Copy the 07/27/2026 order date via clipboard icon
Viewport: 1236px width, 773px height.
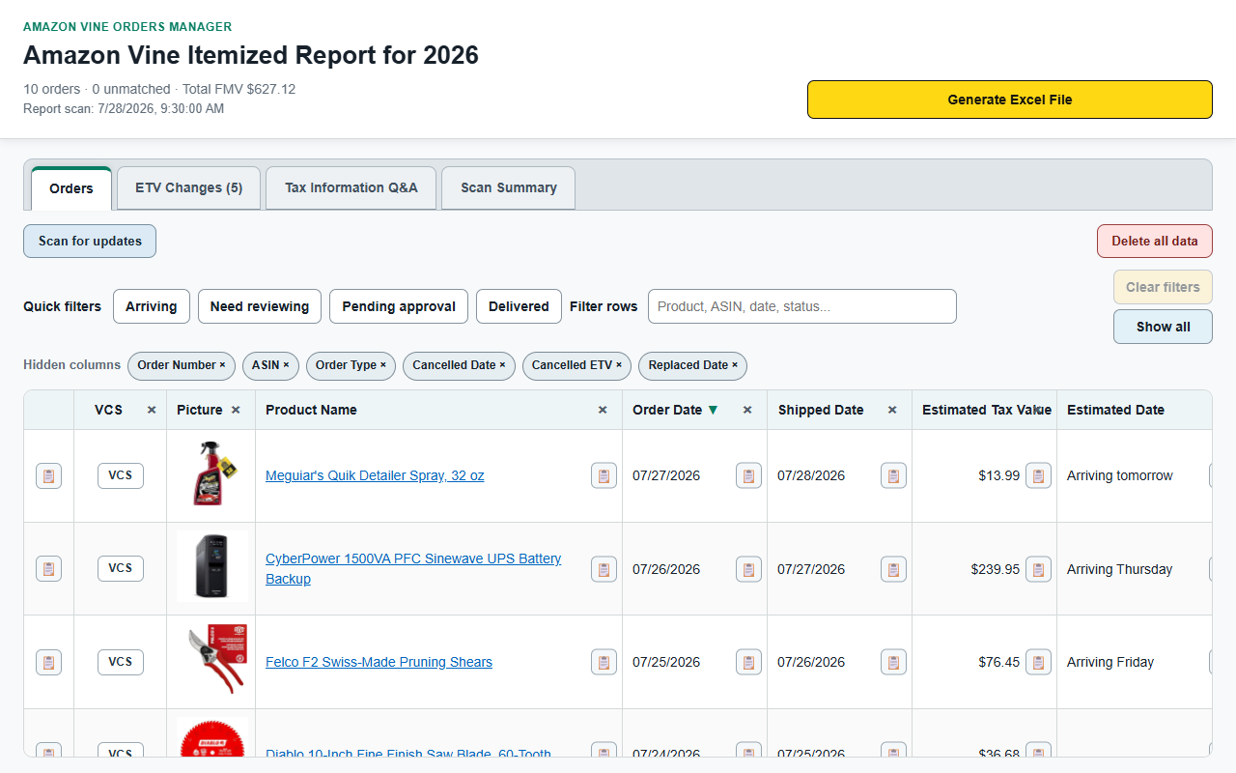click(x=748, y=475)
